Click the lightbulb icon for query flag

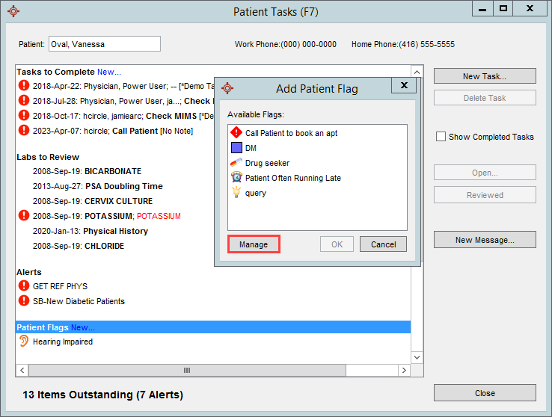point(236,193)
